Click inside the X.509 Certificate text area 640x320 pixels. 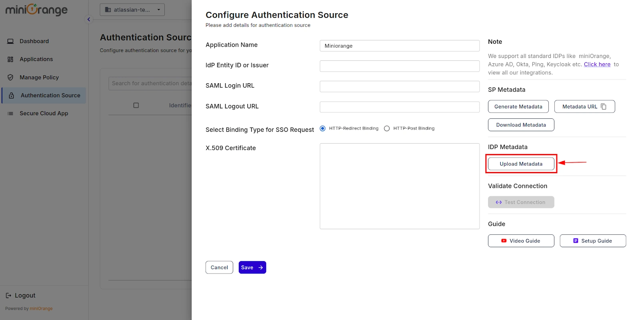pos(400,186)
